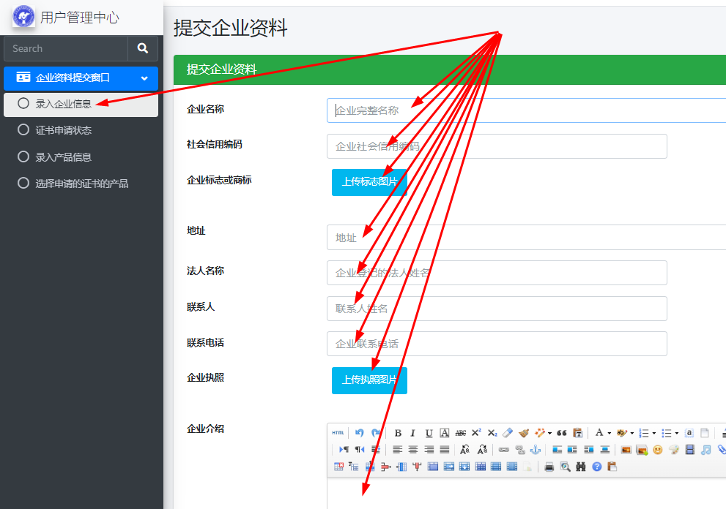Viewport: 726px width, 509px height.
Task: Open scrawl palette icon
Action: click(x=674, y=450)
